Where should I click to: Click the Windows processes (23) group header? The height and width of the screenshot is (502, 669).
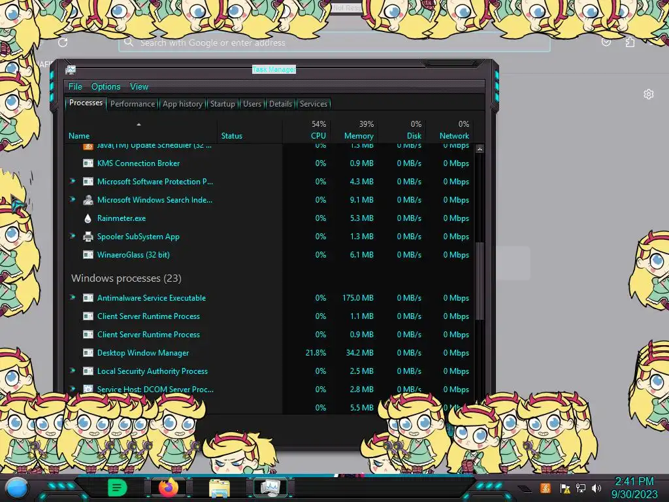coord(126,278)
